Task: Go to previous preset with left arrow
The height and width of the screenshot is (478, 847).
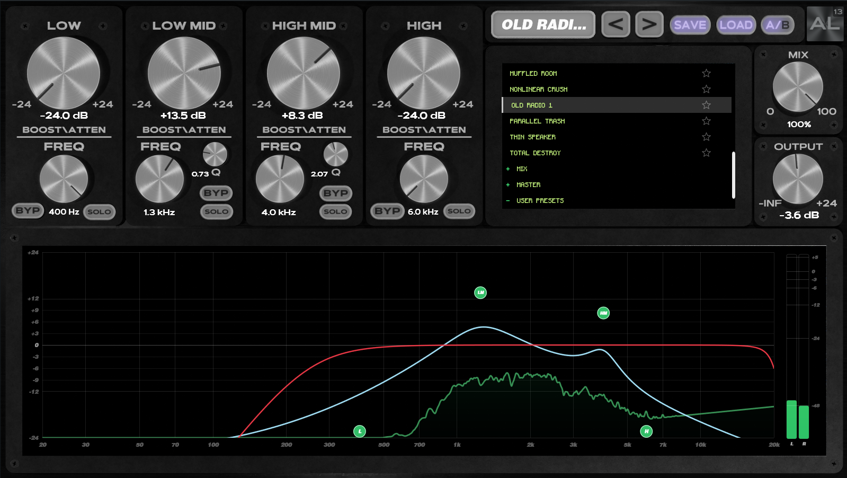Action: tap(616, 24)
